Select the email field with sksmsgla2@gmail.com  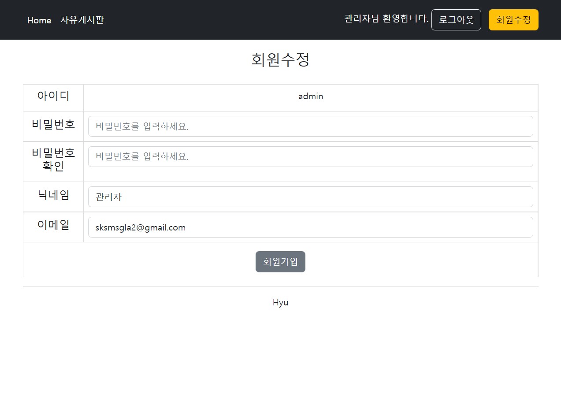[310, 227]
